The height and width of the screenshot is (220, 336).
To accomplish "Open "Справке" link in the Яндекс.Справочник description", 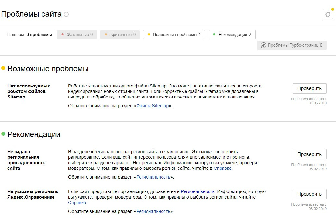I will [77, 203].
